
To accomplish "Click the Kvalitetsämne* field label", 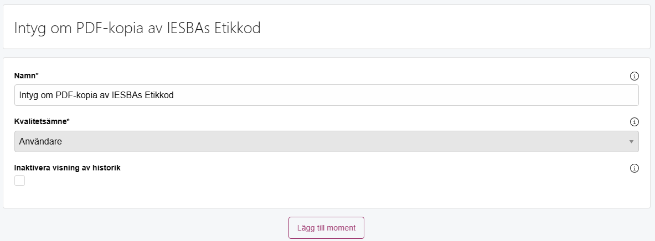I will 42,121.
